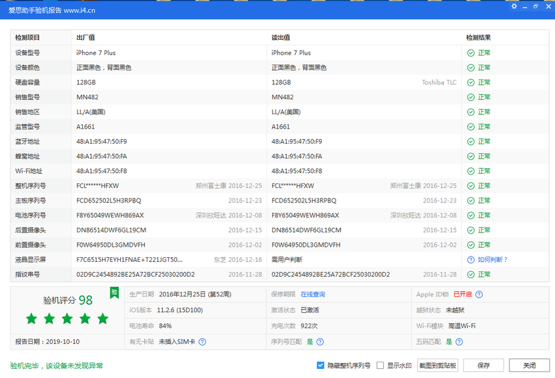Screen dimensions: 555x378
Task: Click the question icon beside 如何判断
Action: click(x=471, y=260)
